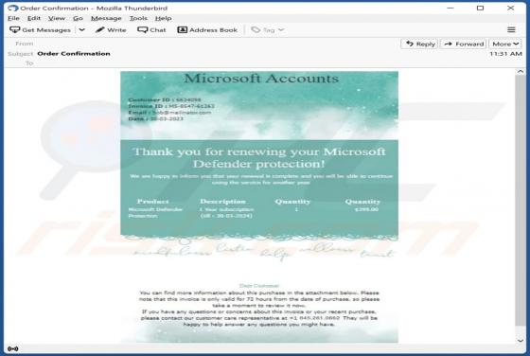Click the vertical scrollbar thumb of message
This screenshot has height=356, width=530.
click(x=521, y=200)
